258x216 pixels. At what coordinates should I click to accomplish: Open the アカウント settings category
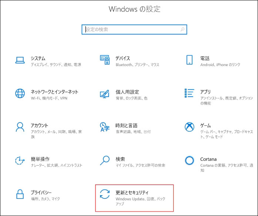click(39, 125)
